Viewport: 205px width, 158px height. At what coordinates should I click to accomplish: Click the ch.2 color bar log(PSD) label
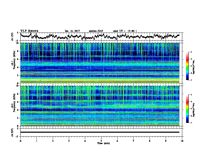click(x=194, y=110)
